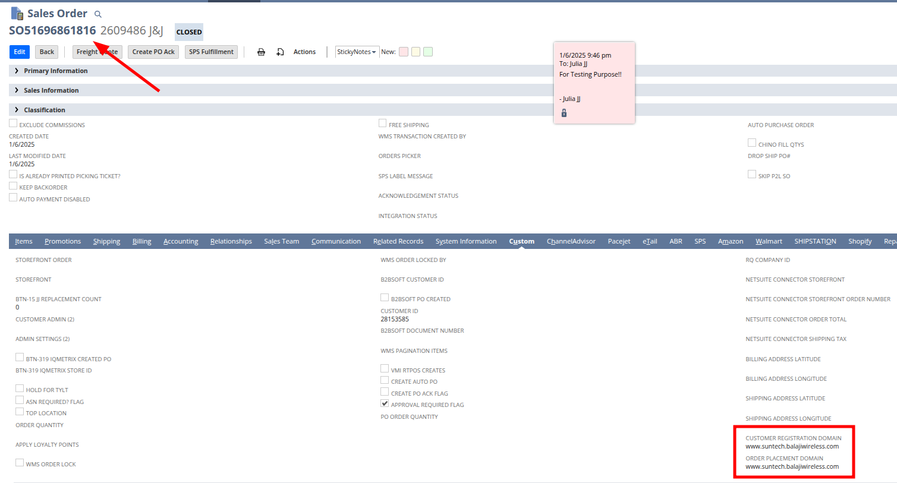Open the Related Records tab
This screenshot has height=483, width=897.
[398, 241]
